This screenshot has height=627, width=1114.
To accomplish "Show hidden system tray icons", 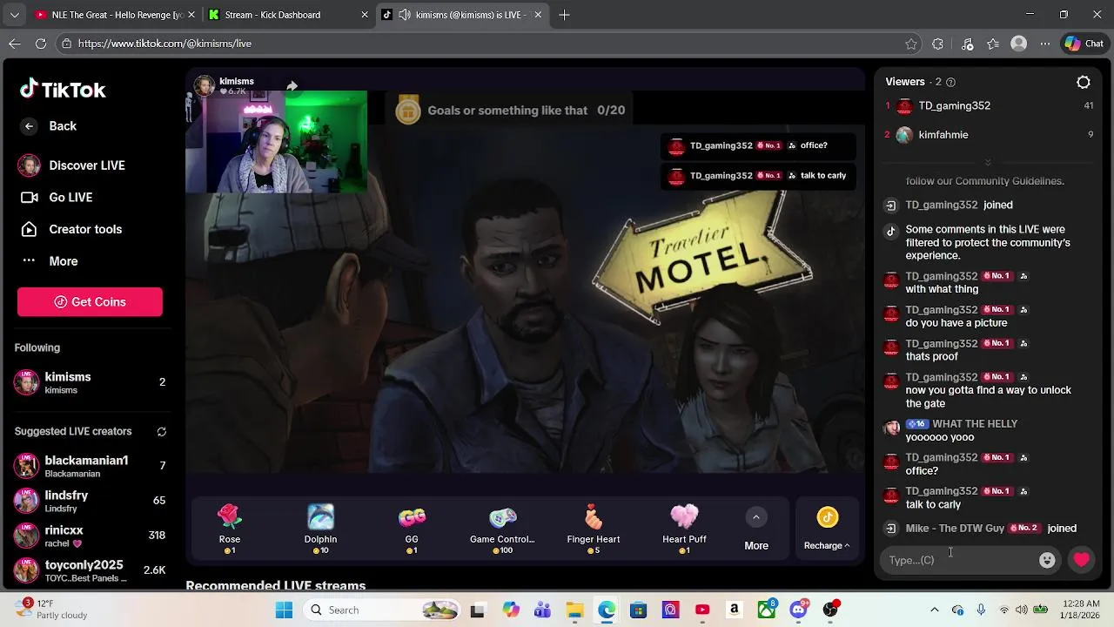I will click(x=935, y=610).
